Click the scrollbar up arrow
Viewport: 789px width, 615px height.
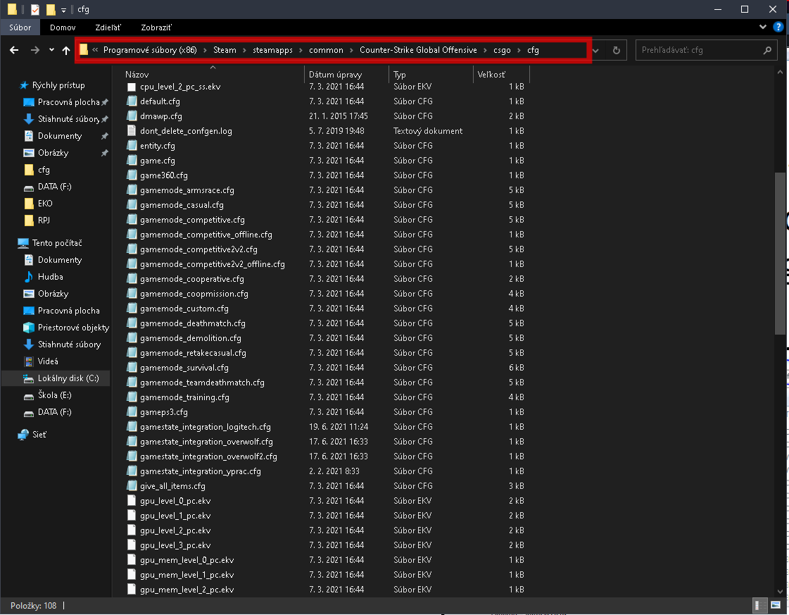(780, 73)
